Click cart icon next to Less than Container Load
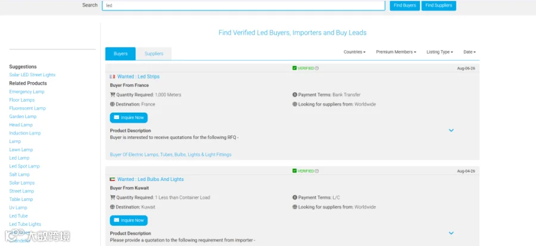The width and height of the screenshot is (536, 246). tap(113, 198)
